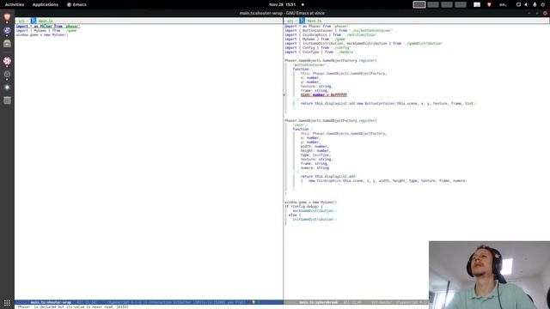Click the lightbulb icon in left modeline
The width and height of the screenshot is (550, 309).
254,302
